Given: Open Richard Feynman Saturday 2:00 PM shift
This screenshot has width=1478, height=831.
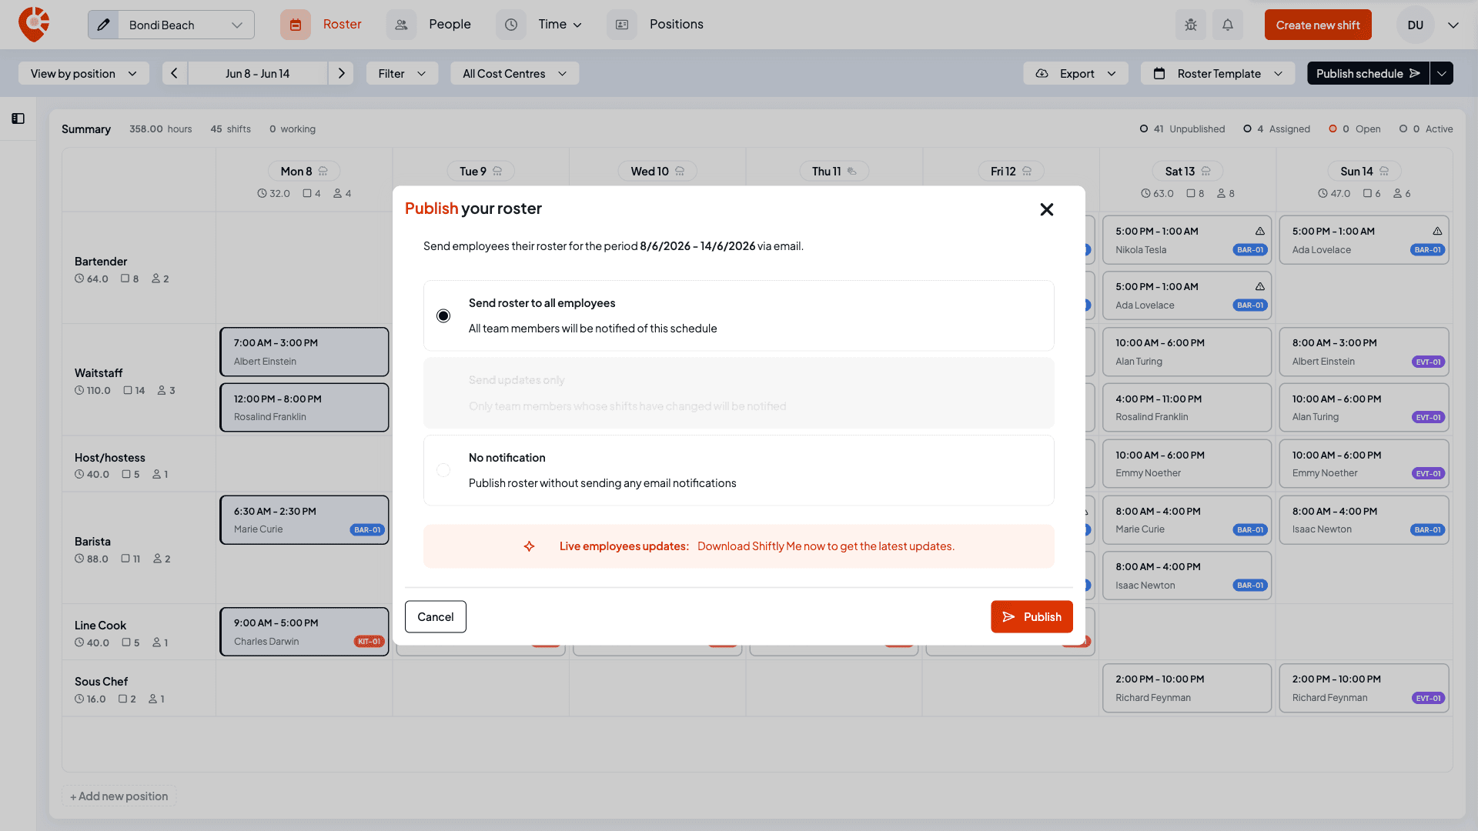Looking at the screenshot, I should (1187, 688).
